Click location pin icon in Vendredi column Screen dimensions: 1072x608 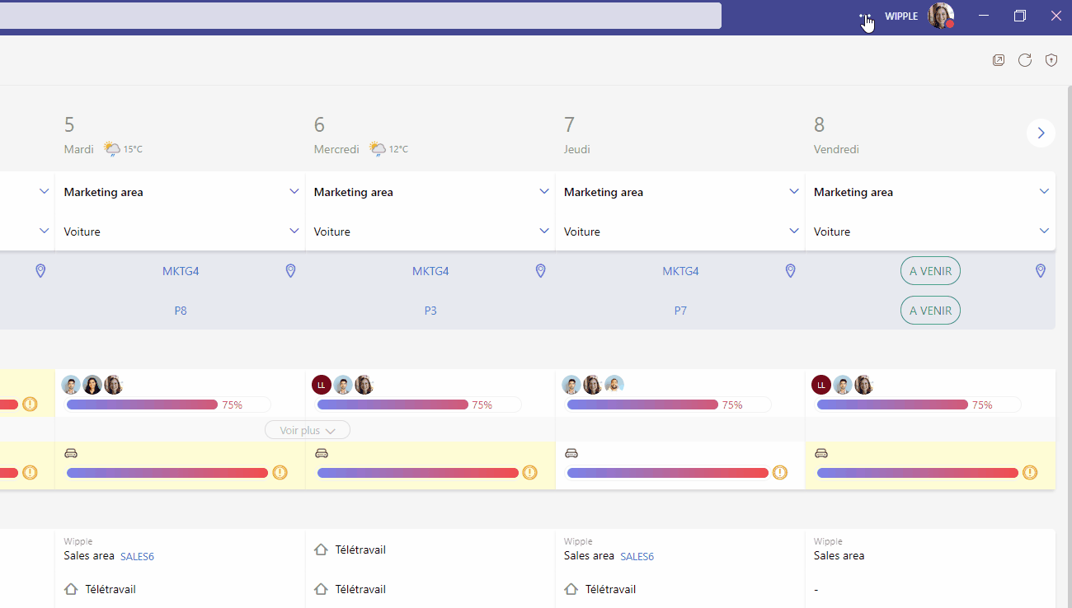(x=1041, y=271)
